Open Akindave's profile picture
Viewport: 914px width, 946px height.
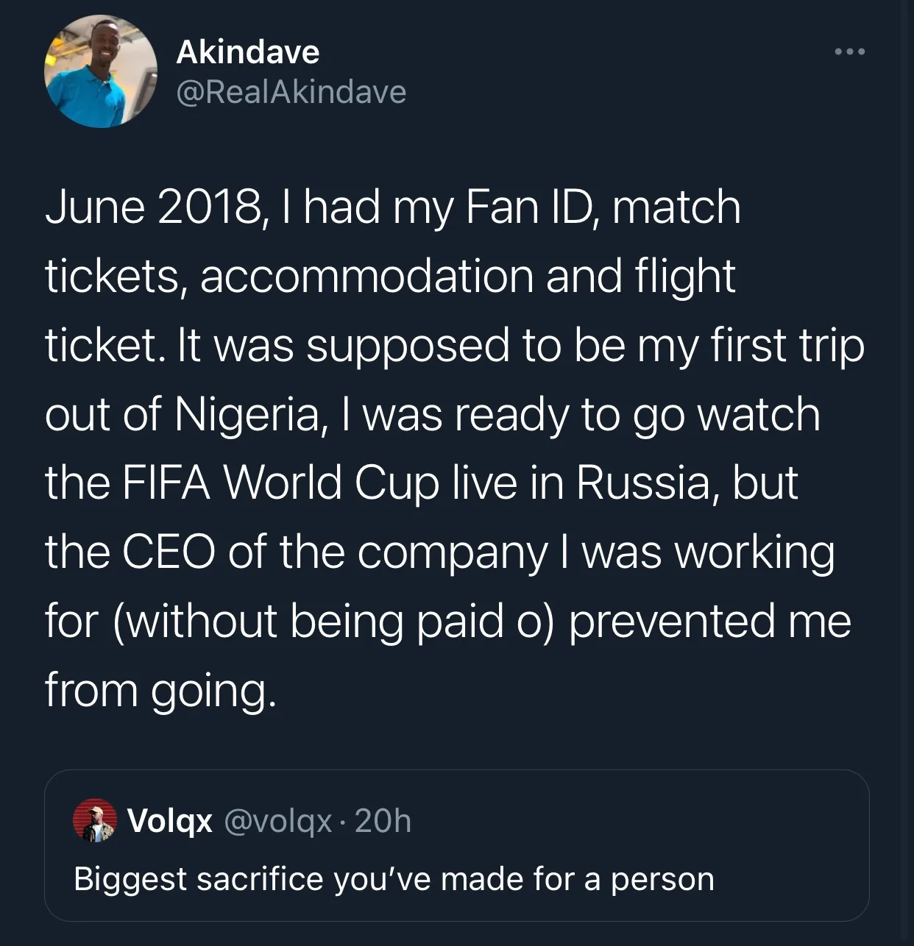[x=100, y=71]
